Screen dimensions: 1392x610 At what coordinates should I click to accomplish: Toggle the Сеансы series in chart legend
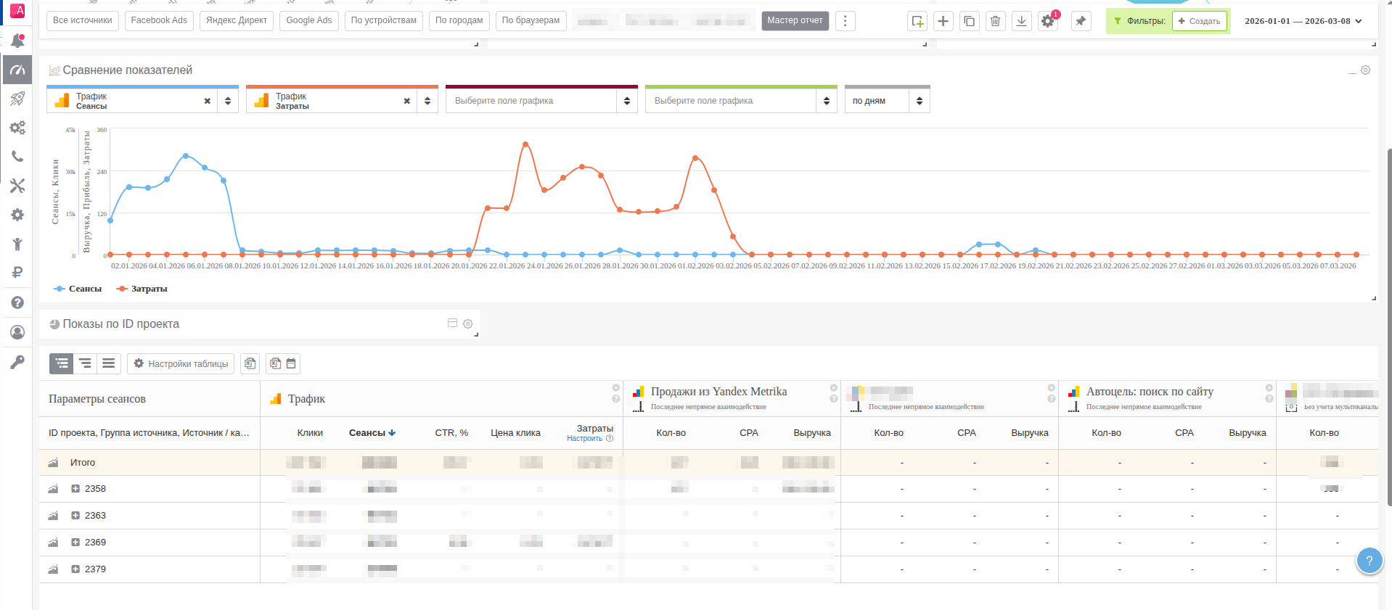click(78, 289)
